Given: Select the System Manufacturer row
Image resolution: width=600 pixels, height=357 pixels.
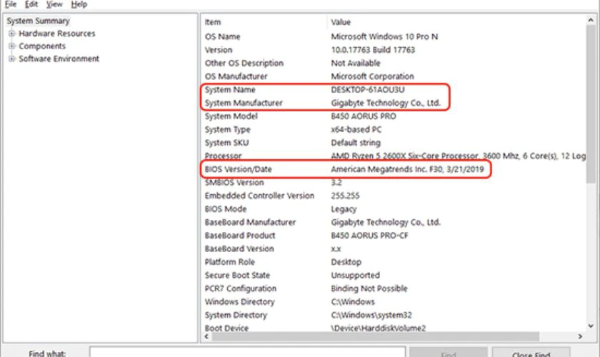Looking at the screenshot, I should click(394, 103).
